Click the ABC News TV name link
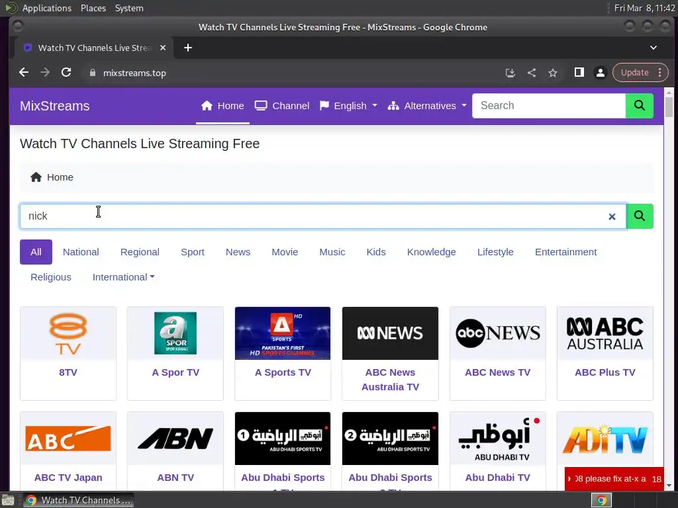678x508 pixels. [x=498, y=372]
